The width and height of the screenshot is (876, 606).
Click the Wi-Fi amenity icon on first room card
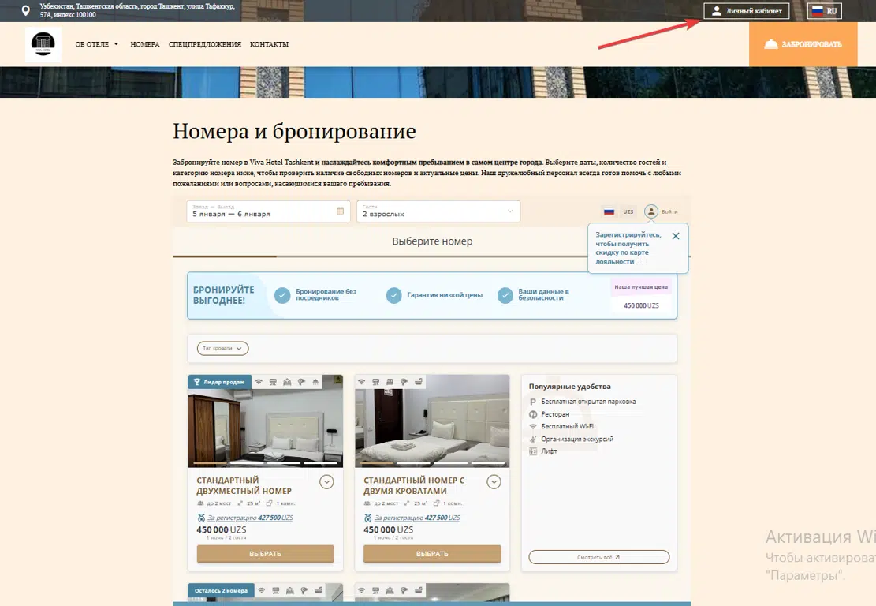pyautogui.click(x=259, y=382)
